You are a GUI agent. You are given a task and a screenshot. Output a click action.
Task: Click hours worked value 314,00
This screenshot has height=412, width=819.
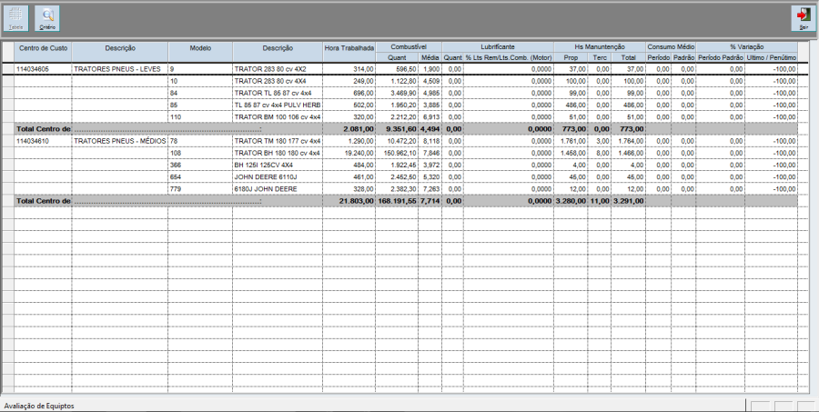pyautogui.click(x=363, y=69)
